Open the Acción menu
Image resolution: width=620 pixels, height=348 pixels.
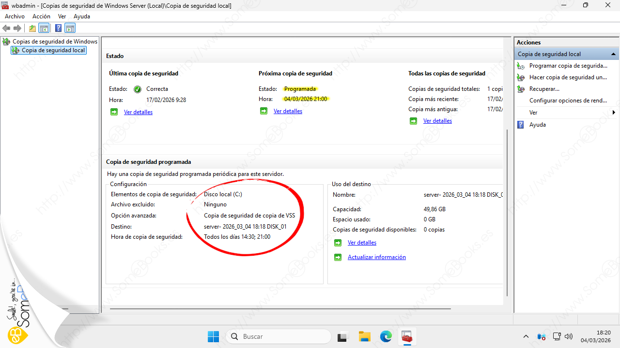(41, 16)
